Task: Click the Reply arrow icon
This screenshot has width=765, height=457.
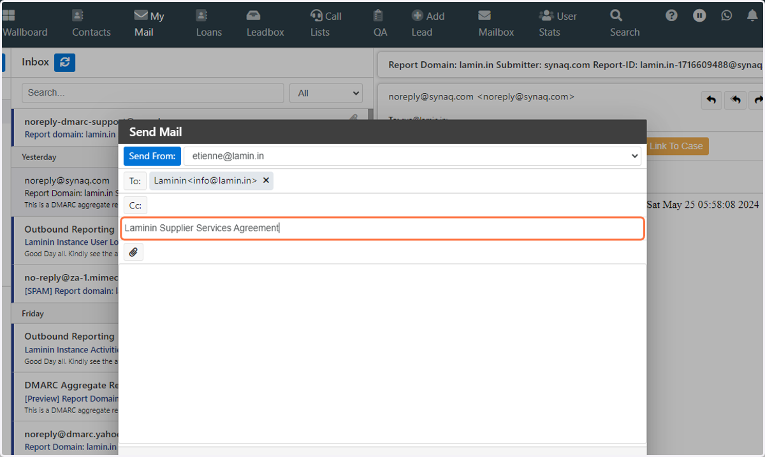Action: 711,100
